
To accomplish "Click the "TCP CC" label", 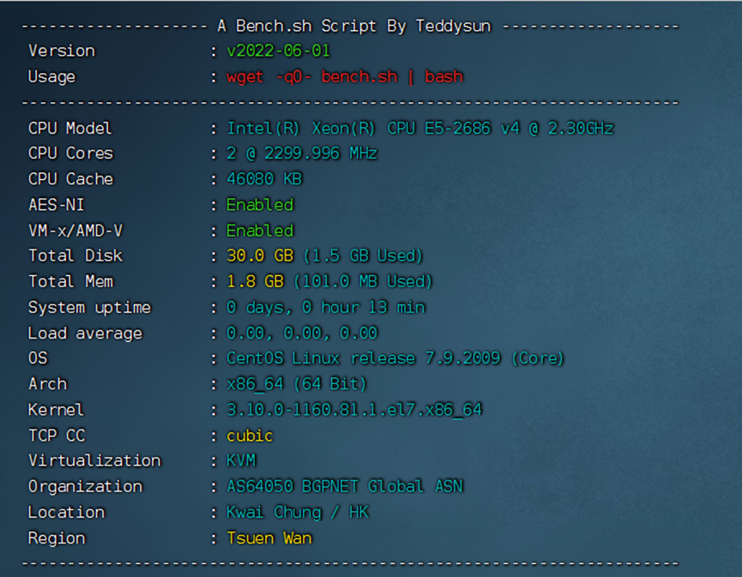I will [x=57, y=436].
